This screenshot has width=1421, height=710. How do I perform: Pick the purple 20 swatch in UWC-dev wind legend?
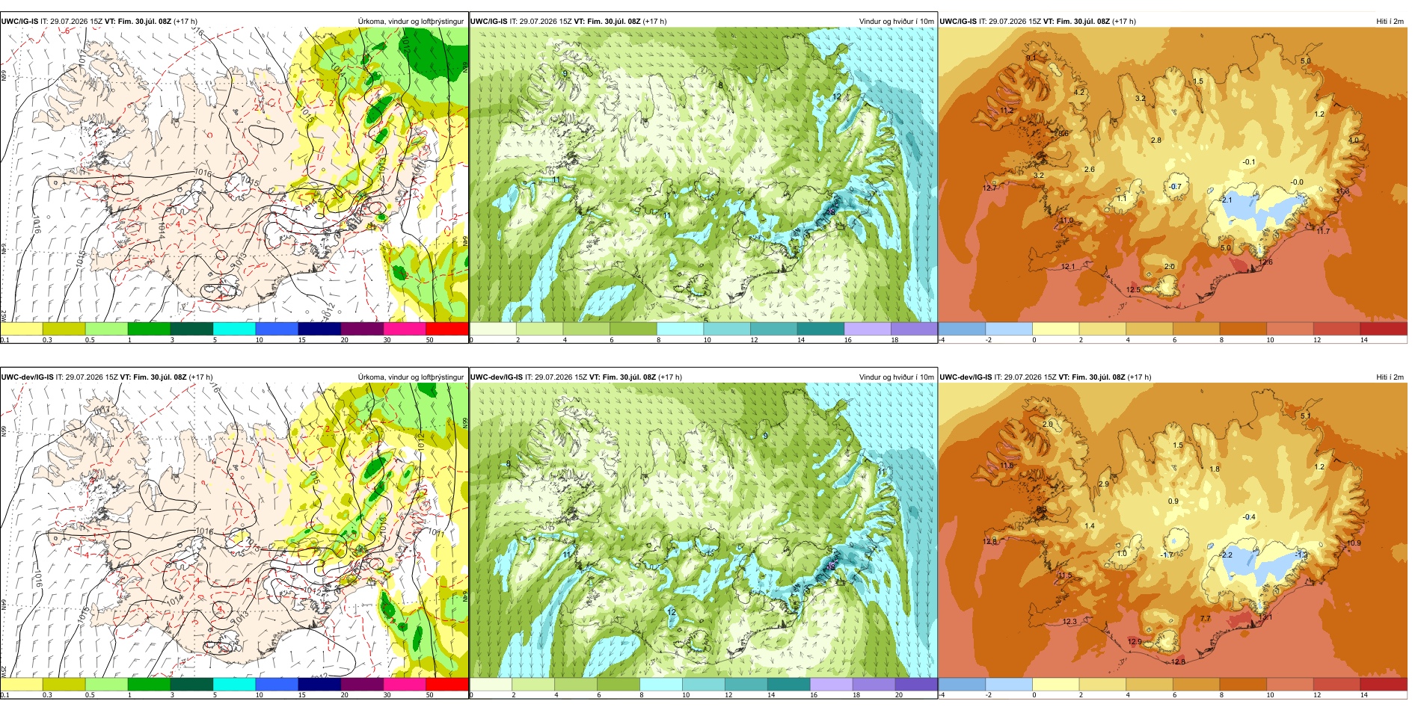point(915,685)
